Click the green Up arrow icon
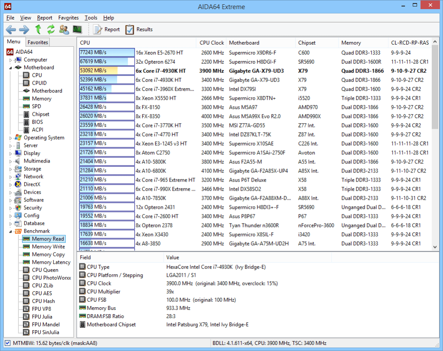Image resolution: width=443 pixels, height=351 pixels. tap(38, 29)
